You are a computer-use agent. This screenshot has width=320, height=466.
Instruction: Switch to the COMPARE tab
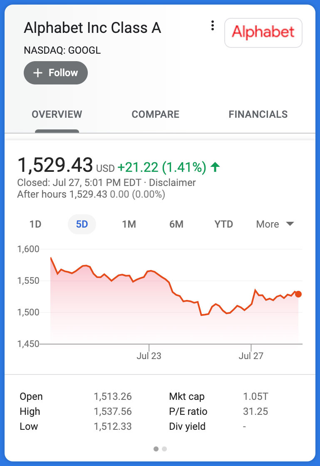pyautogui.click(x=155, y=114)
